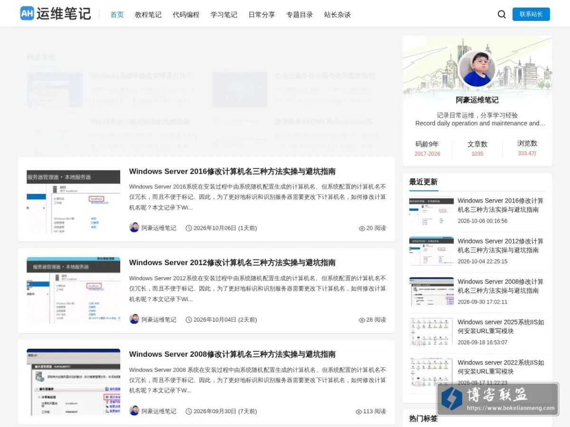Click author name 阿豪运维笔记 on 2016 post
570x427 pixels.
[x=159, y=228]
